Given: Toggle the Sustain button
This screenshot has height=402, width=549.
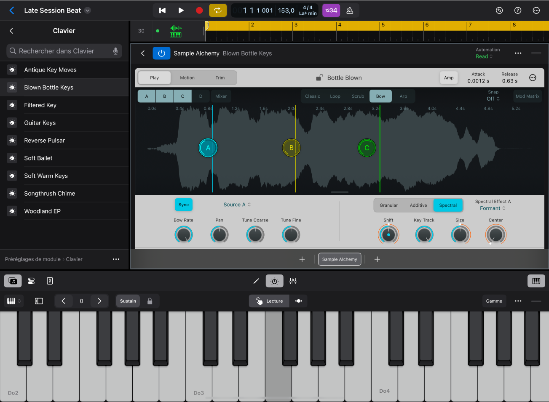Looking at the screenshot, I should 128,301.
